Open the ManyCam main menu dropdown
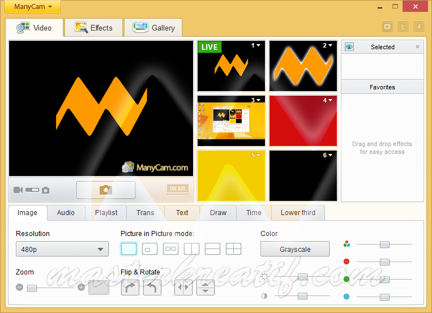 [33, 7]
